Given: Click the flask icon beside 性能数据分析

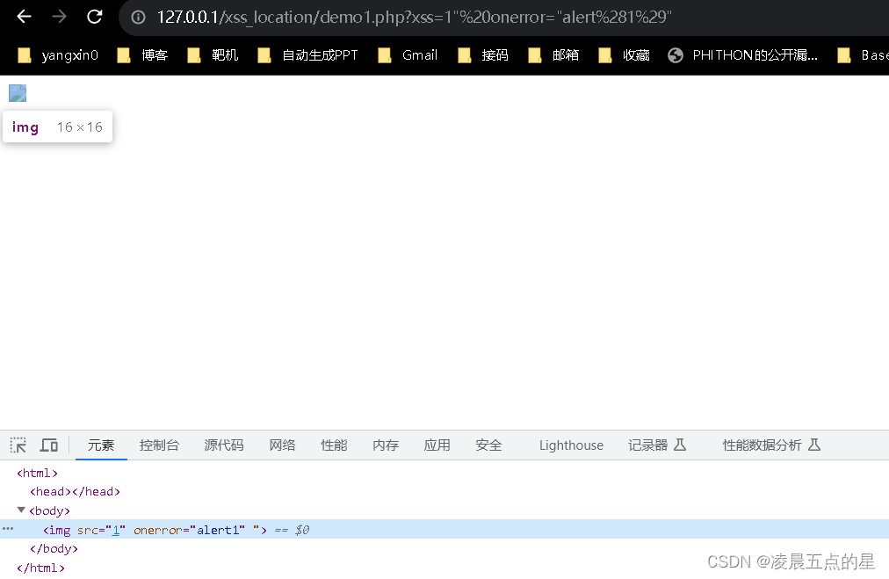Looking at the screenshot, I should [814, 445].
